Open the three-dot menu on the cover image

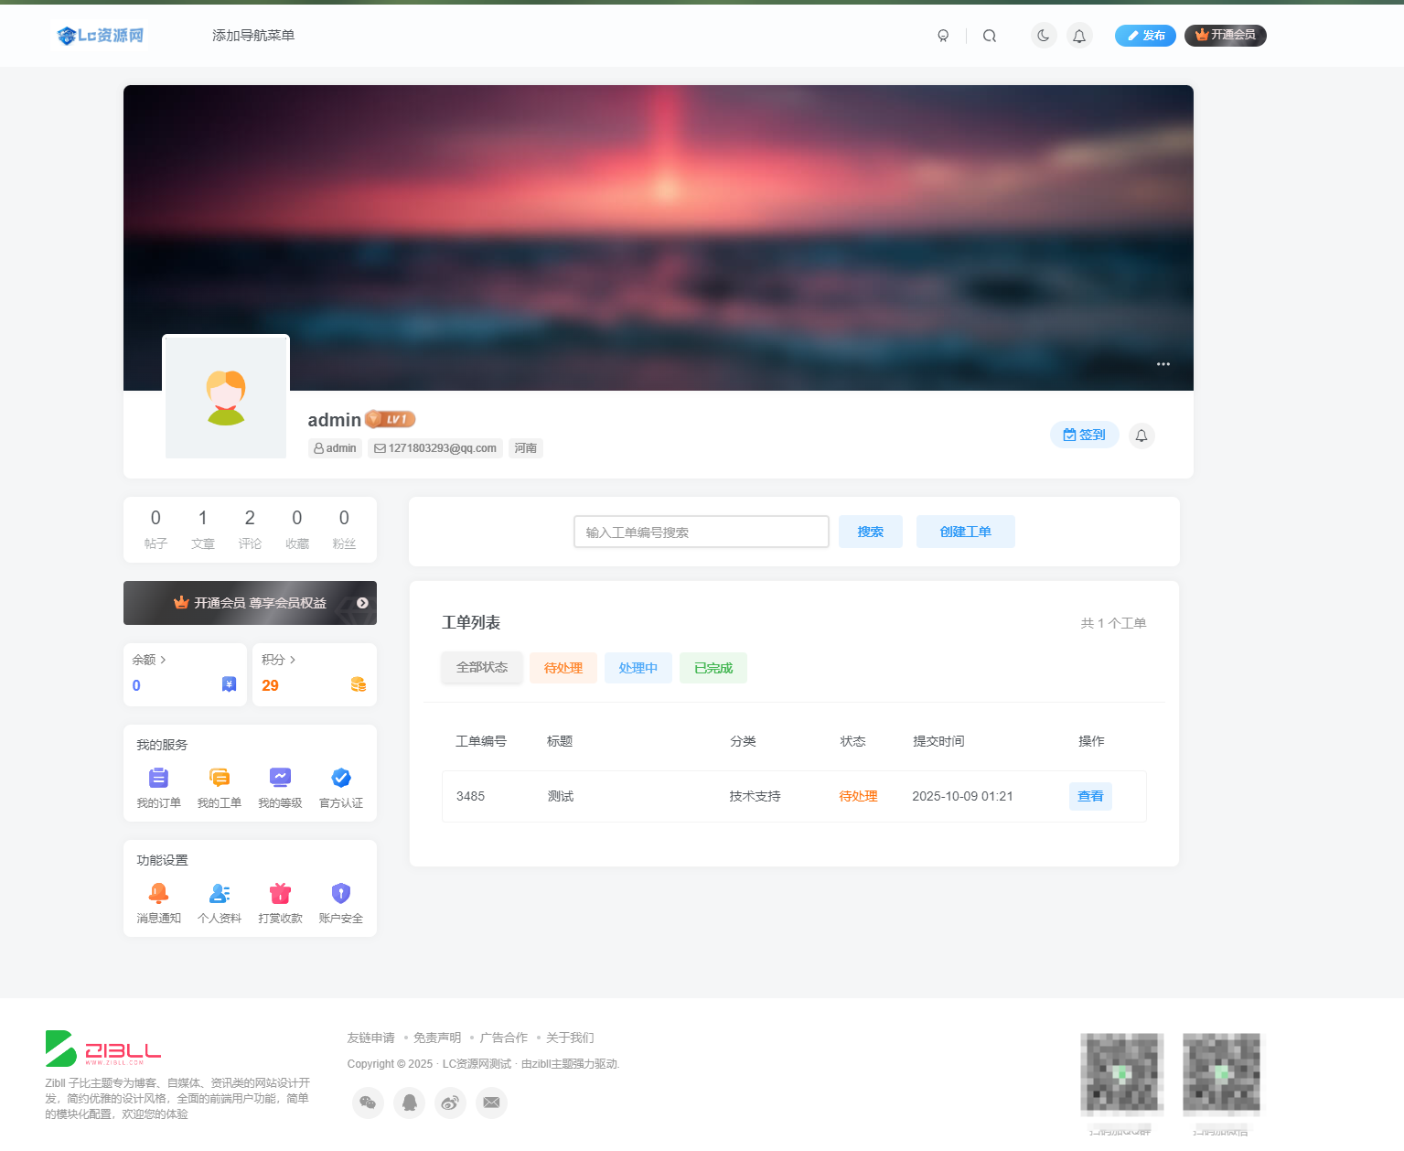(1163, 364)
